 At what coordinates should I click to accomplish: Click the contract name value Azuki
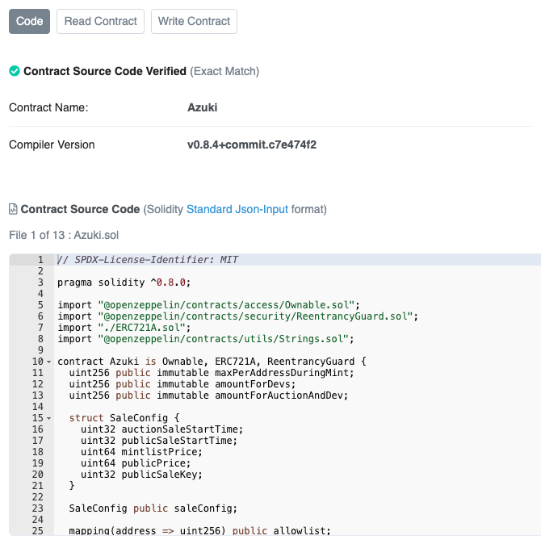[203, 107]
